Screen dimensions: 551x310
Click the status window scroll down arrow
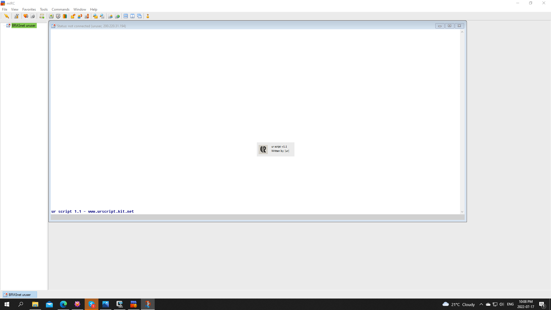pos(462,212)
